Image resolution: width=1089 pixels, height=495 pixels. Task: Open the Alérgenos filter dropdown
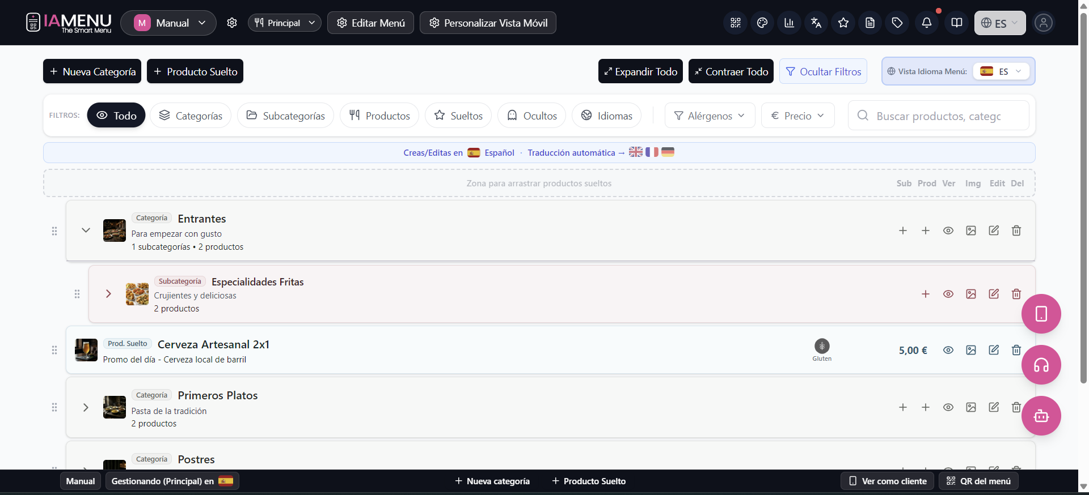pyautogui.click(x=709, y=116)
